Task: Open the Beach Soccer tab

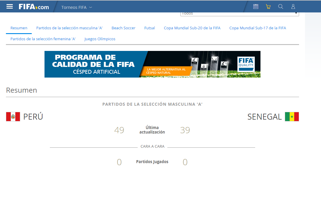Action: (123, 28)
